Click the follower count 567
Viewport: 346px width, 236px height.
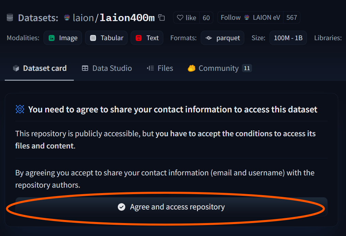coord(292,17)
